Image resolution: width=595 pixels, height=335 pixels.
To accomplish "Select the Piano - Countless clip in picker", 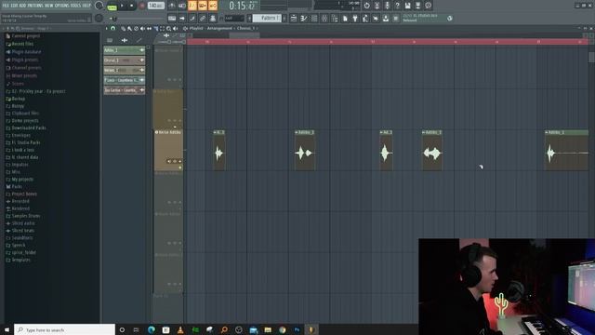I will coord(124,80).
